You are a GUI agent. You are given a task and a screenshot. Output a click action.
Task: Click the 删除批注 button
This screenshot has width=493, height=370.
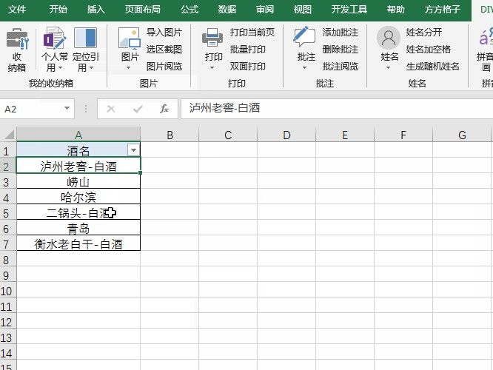[x=341, y=50]
